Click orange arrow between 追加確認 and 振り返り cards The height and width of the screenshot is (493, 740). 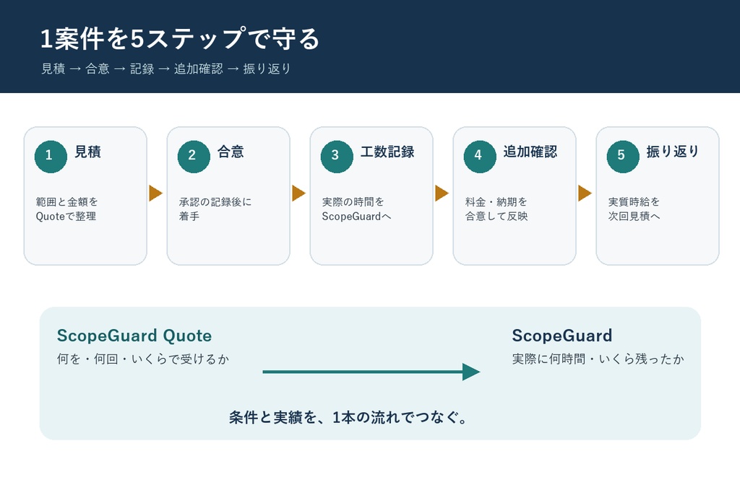tap(585, 193)
